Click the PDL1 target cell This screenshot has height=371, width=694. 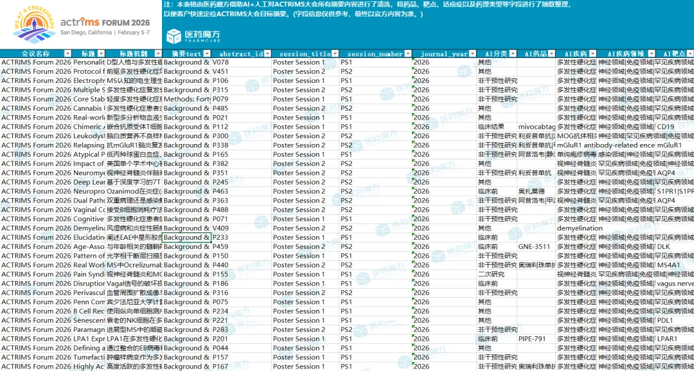tap(675, 320)
